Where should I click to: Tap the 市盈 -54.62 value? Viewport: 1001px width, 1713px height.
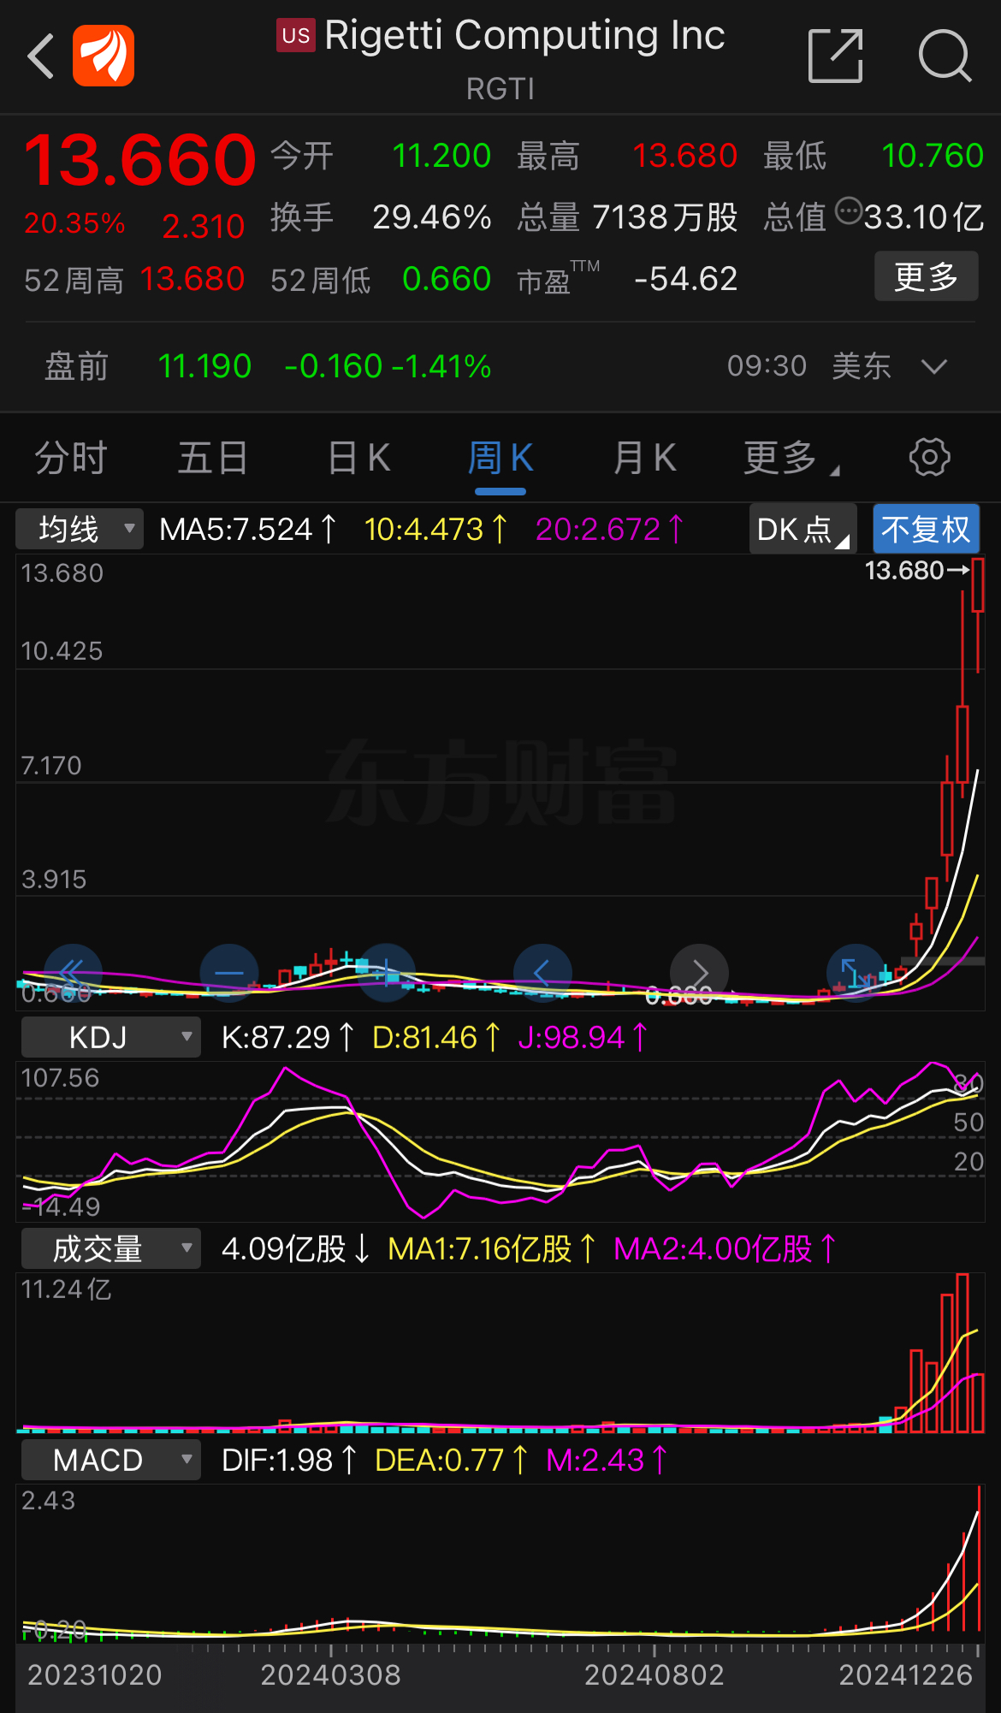tap(685, 279)
